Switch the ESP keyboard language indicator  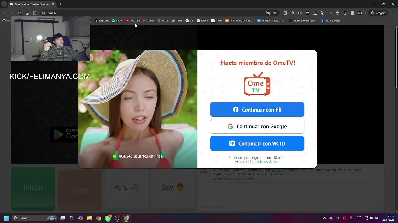coord(359,218)
